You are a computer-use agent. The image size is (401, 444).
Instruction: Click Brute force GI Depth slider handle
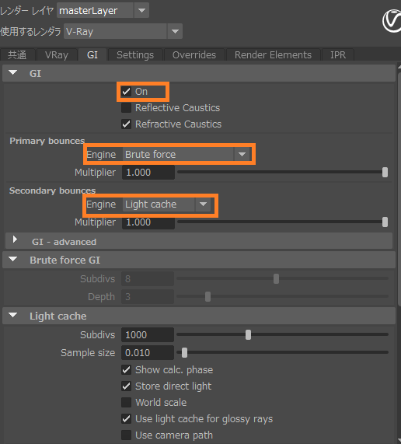click(207, 296)
